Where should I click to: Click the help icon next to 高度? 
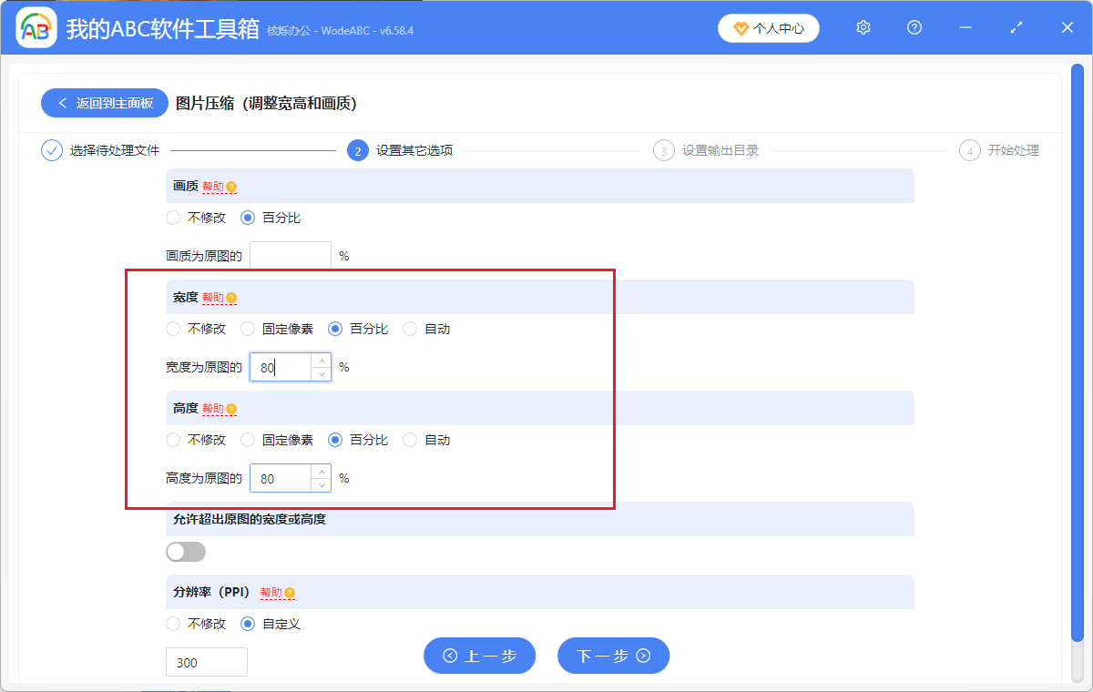231,408
